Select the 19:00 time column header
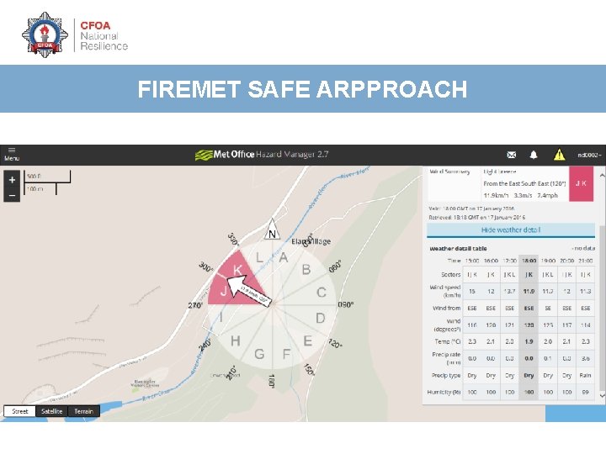 [x=548, y=261]
